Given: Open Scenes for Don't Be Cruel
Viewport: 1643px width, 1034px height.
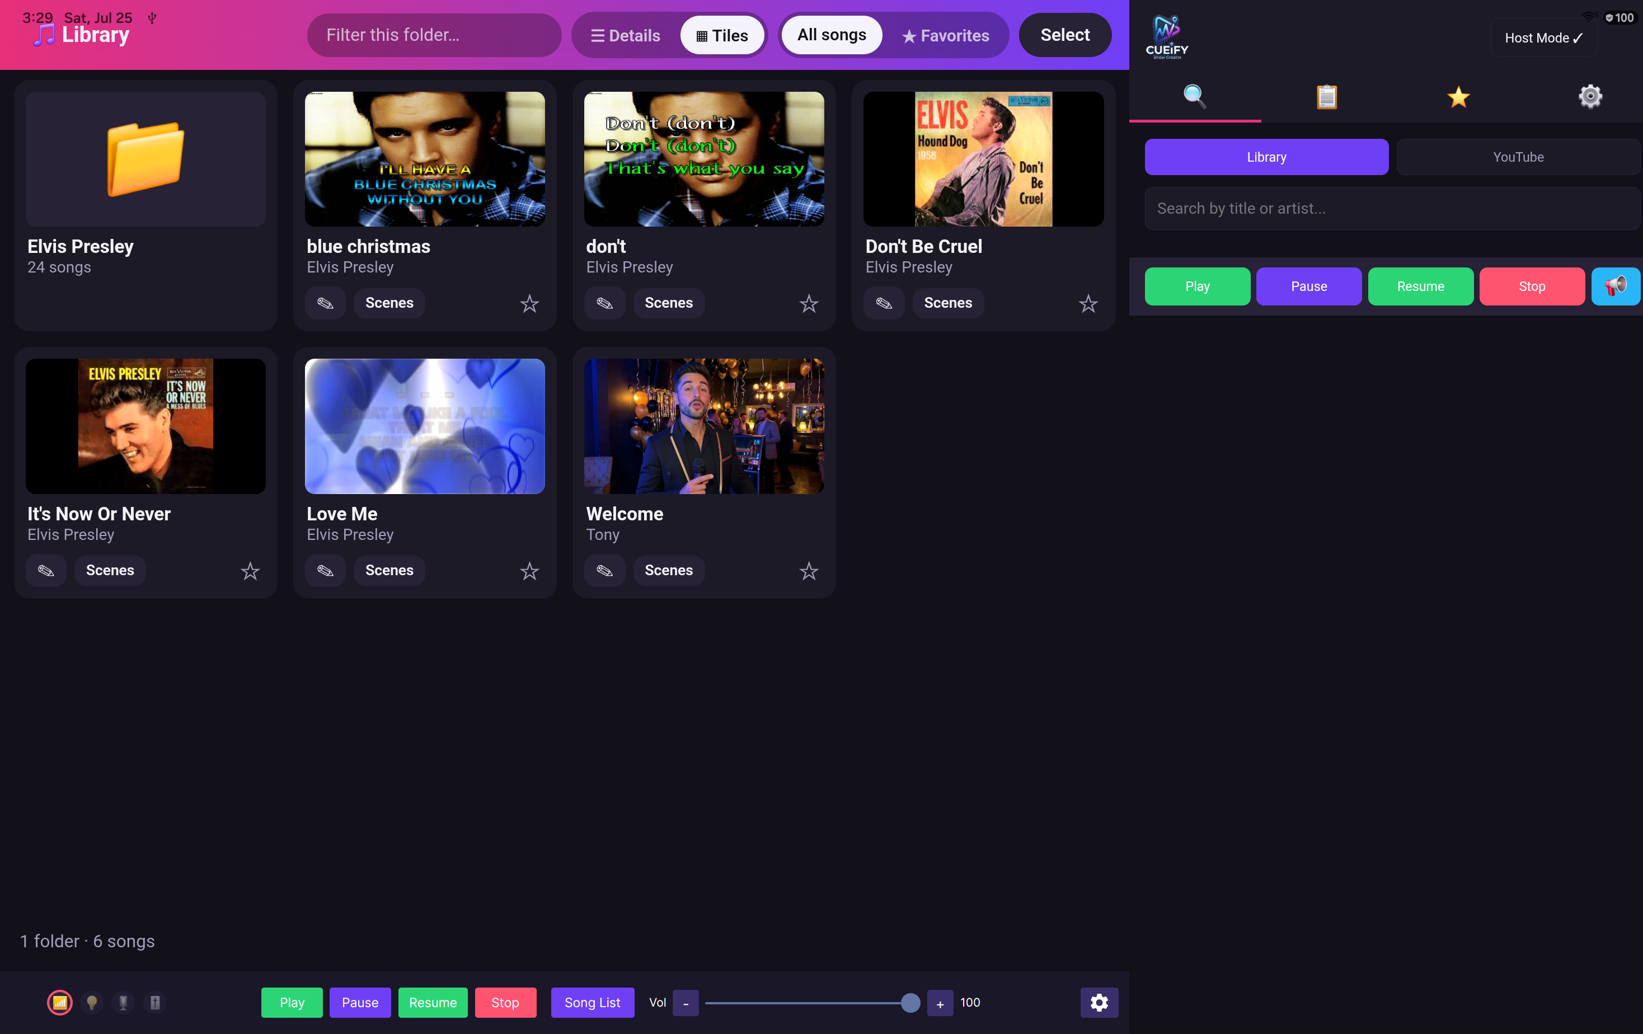Looking at the screenshot, I should [948, 303].
